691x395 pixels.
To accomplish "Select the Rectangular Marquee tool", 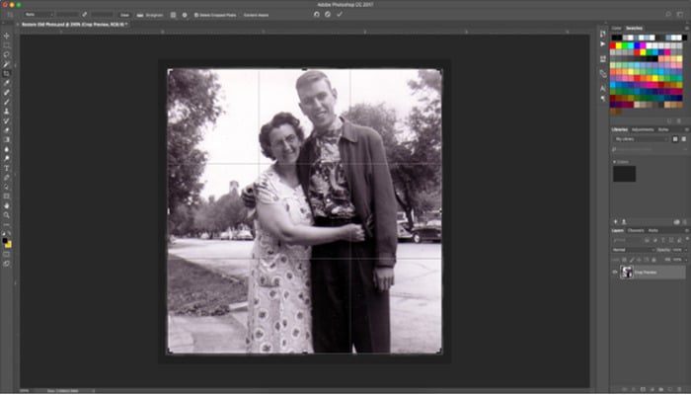I will pyautogui.click(x=7, y=45).
